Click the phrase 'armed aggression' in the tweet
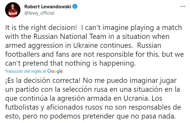 (34, 46)
